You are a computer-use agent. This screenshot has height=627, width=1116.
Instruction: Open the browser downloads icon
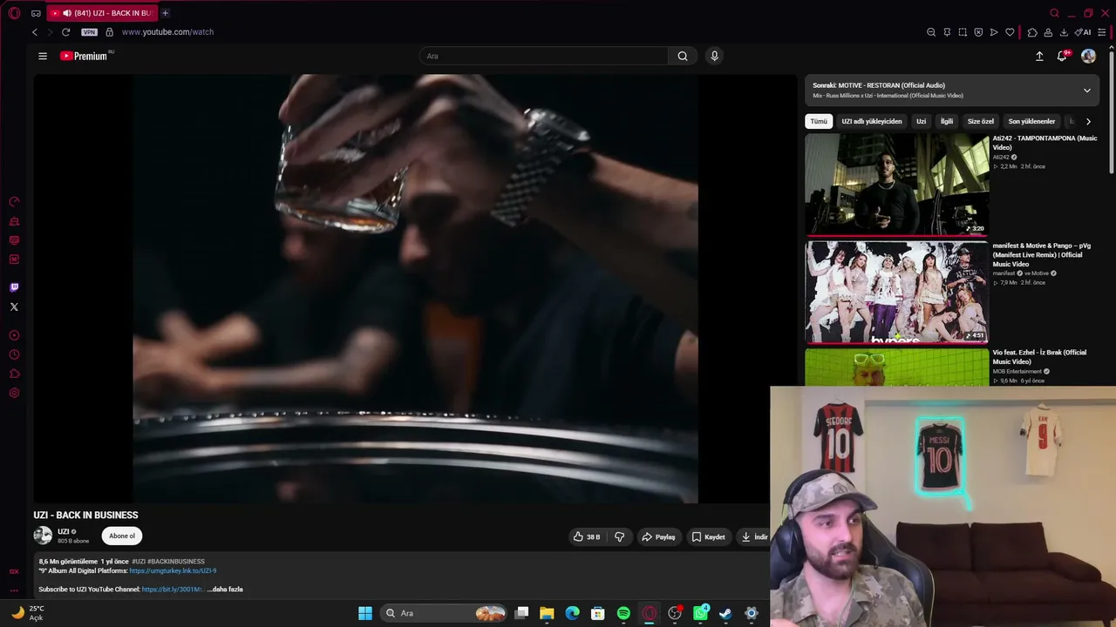tap(1064, 32)
